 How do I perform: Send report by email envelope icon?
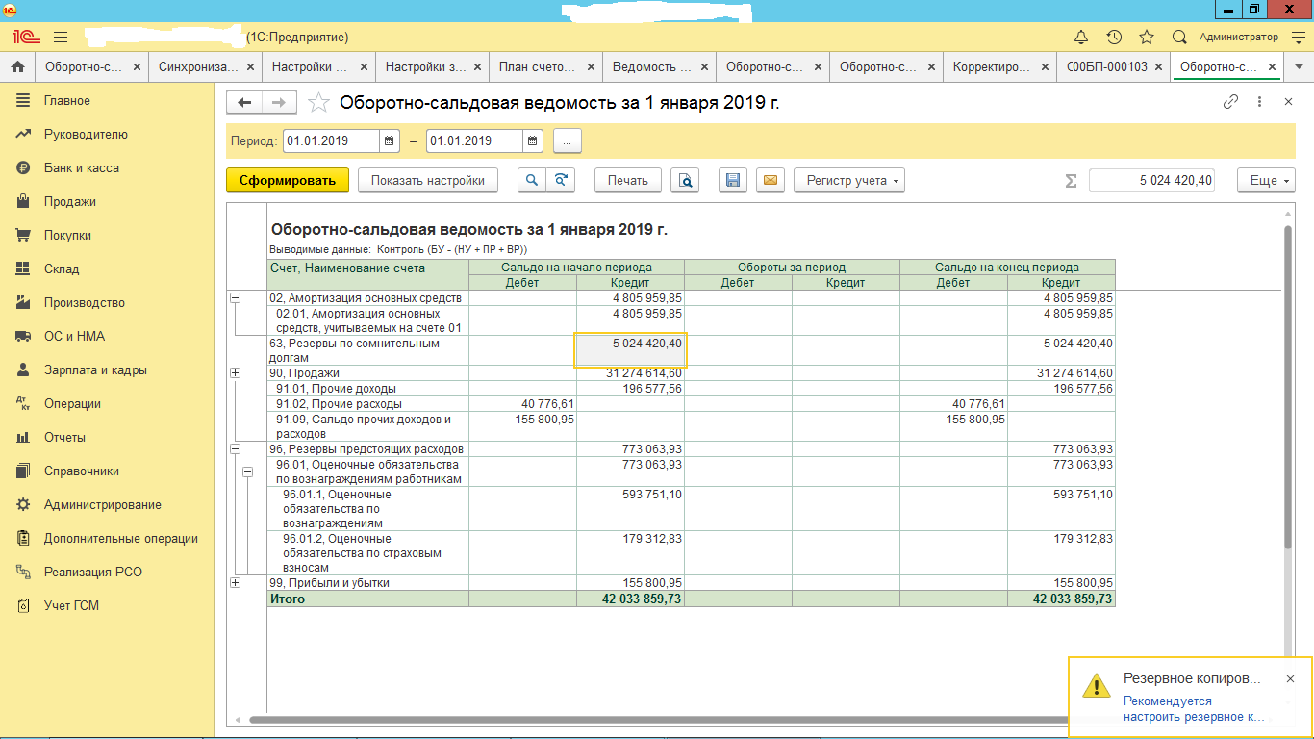tap(770, 180)
